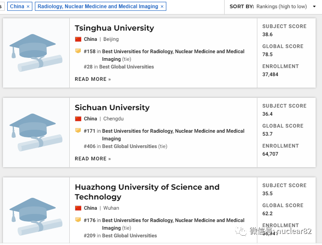Remove the China filter tag
Image resolution: width=322 pixels, height=245 pixels.
pos(28,6)
